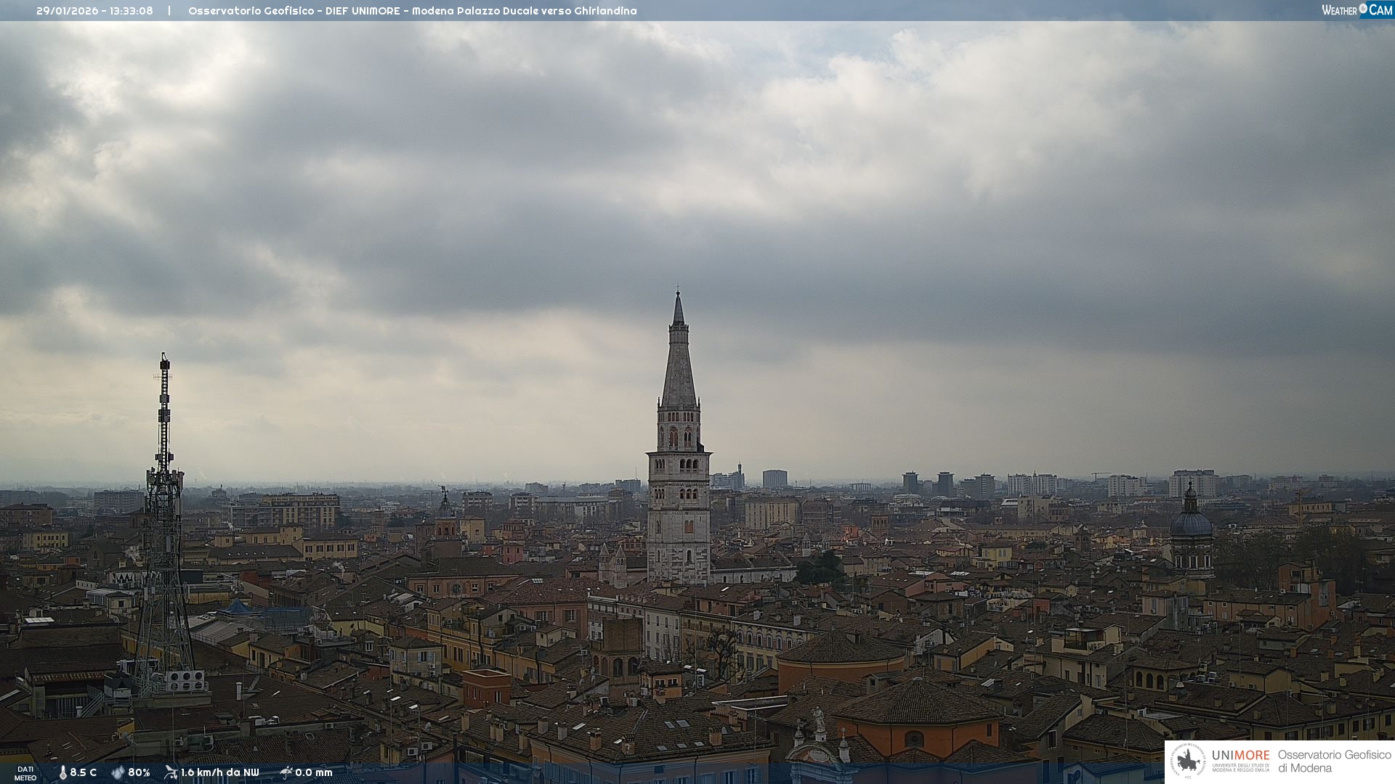The height and width of the screenshot is (784, 1395).
Task: Click the DATI METEO label
Action: pyautogui.click(x=25, y=773)
